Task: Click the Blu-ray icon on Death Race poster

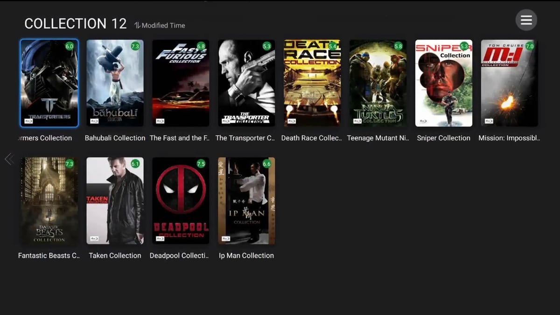Action: (292, 121)
